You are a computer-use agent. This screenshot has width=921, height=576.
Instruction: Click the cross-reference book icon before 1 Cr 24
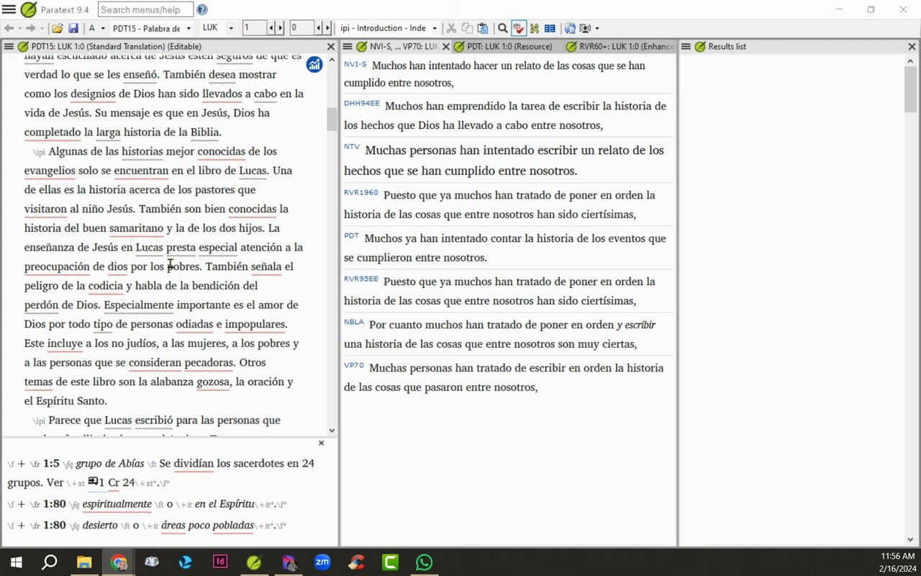93,481
